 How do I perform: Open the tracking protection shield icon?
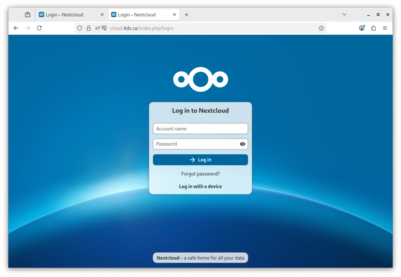(79, 28)
